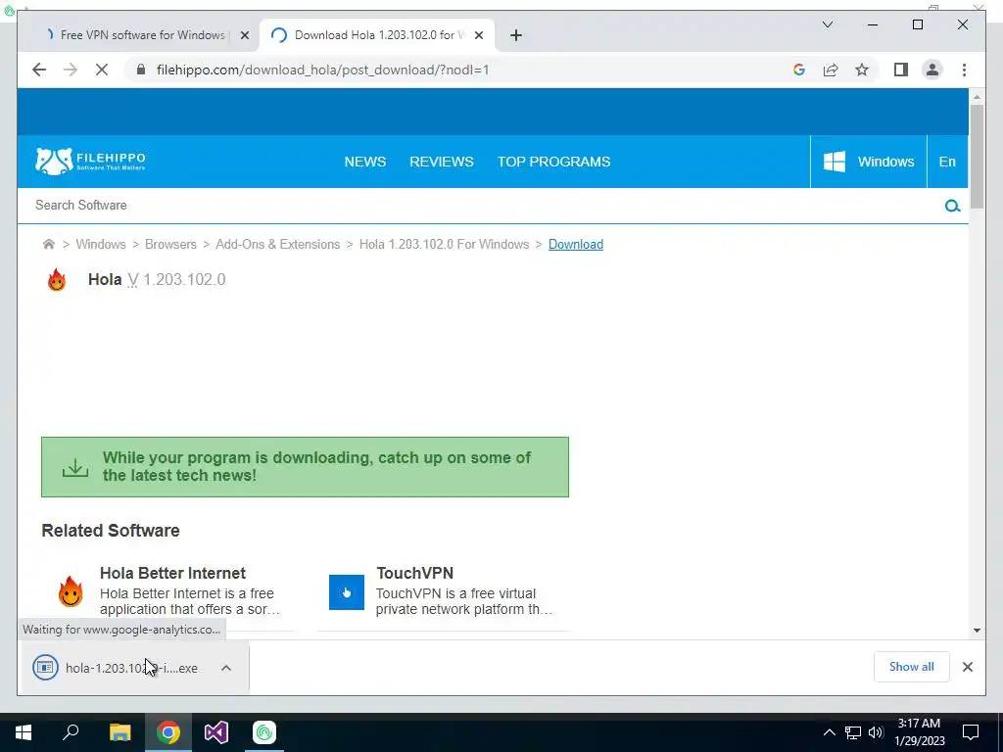
Task: Open Windows Start menu
Action: pyautogui.click(x=24, y=732)
